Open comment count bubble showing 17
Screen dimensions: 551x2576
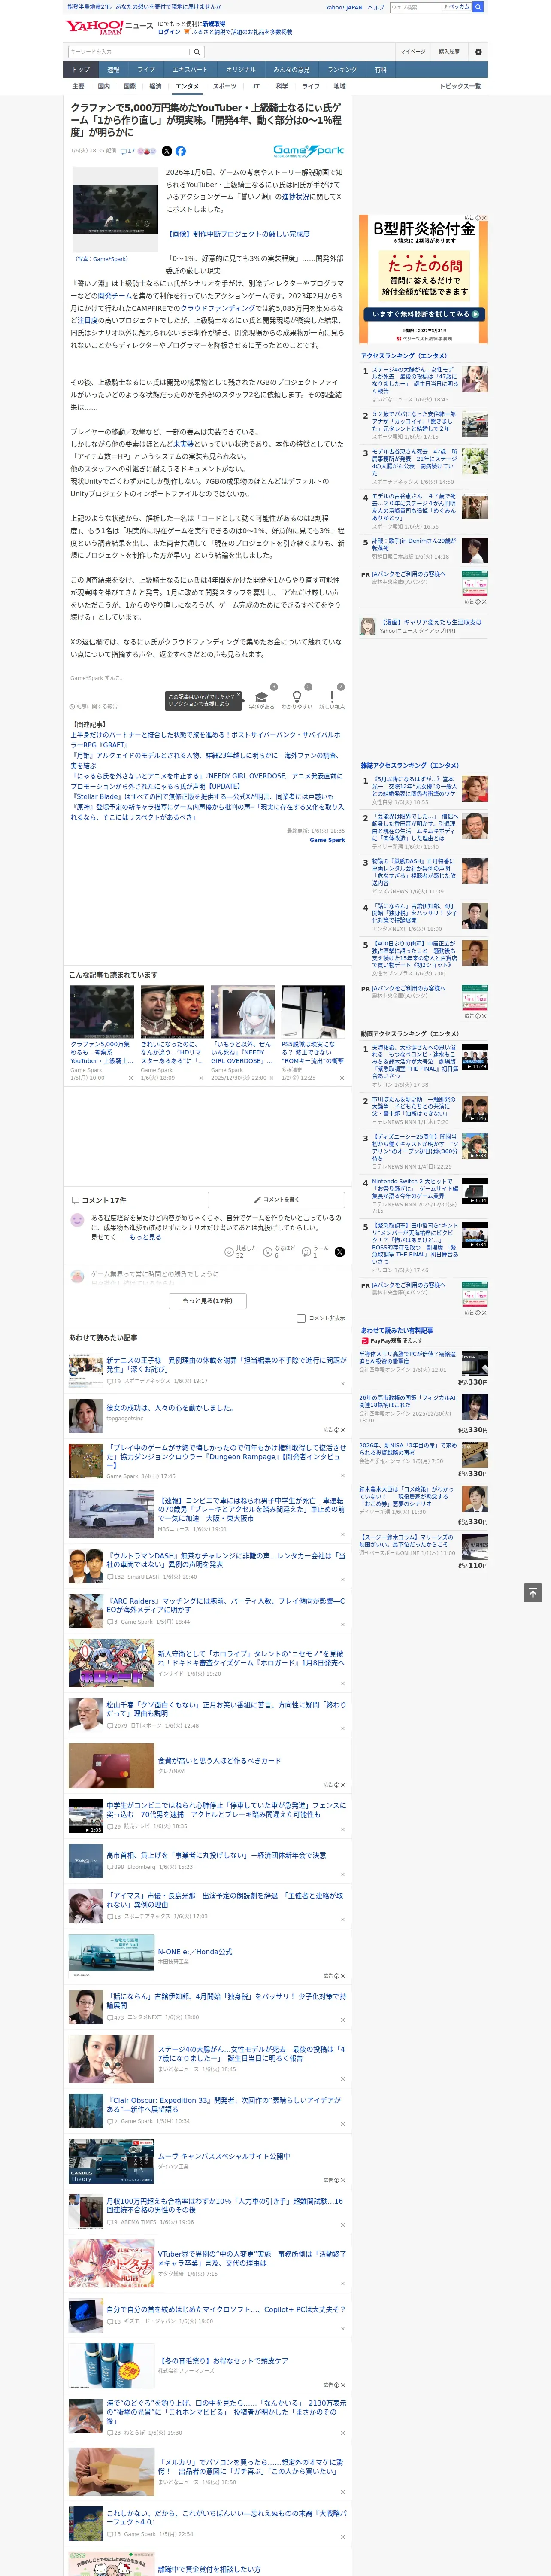(x=128, y=151)
